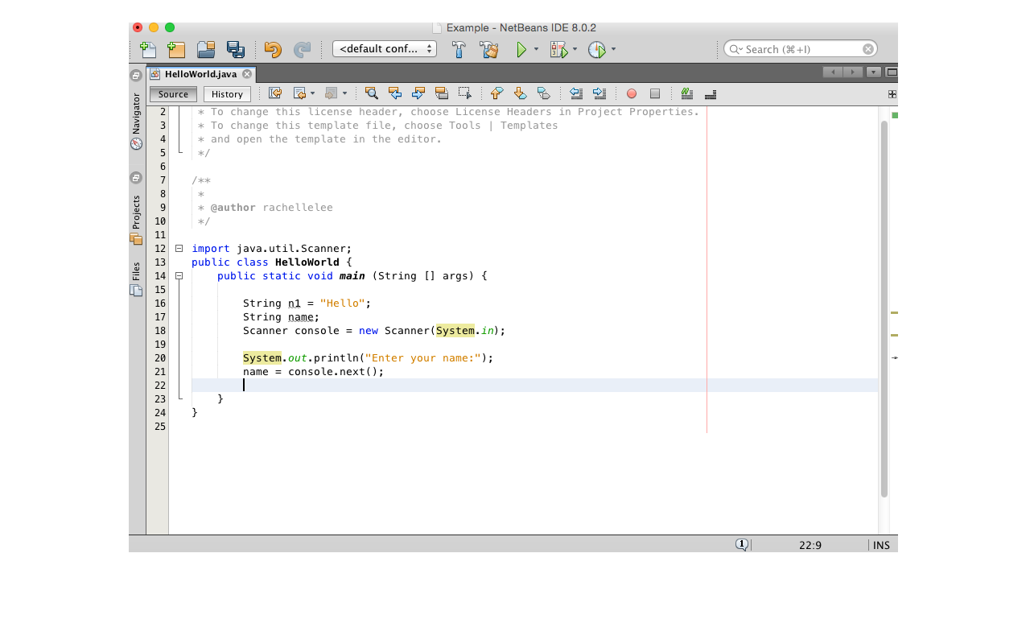1030x644 pixels.
Task: Save all open files
Action: click(x=235, y=49)
